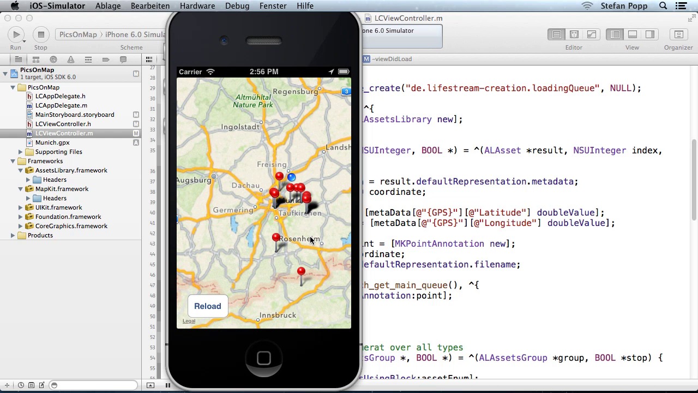This screenshot has height=393, width=698.
Task: Open the related files grid icon
Action: coord(149,59)
